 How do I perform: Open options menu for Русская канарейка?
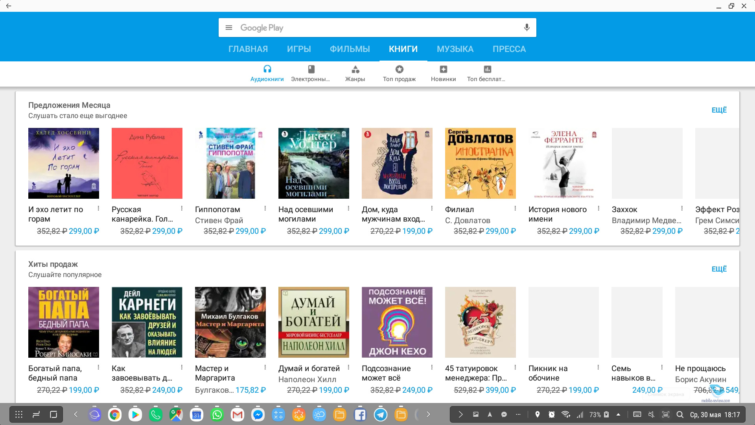182,208
